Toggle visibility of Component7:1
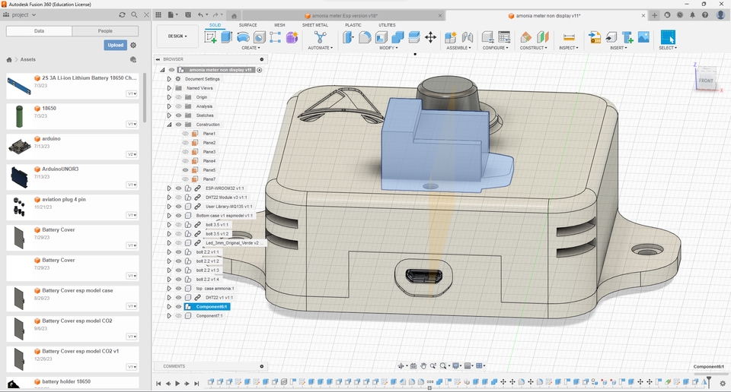This screenshot has width=731, height=392. (178, 316)
